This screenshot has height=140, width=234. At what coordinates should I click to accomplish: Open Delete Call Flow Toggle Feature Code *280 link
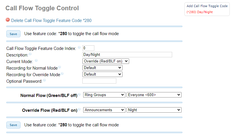(51, 21)
